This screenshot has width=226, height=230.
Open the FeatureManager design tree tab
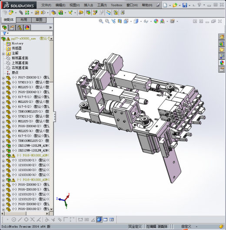click(x=4, y=28)
